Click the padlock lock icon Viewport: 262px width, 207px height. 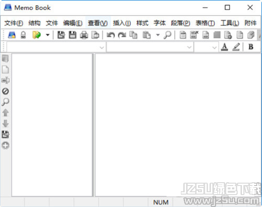(23, 35)
